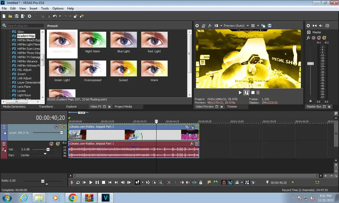Open Video Preview project properties gear
Image resolution: width=339 pixels, height=203 pixels.
197,26
